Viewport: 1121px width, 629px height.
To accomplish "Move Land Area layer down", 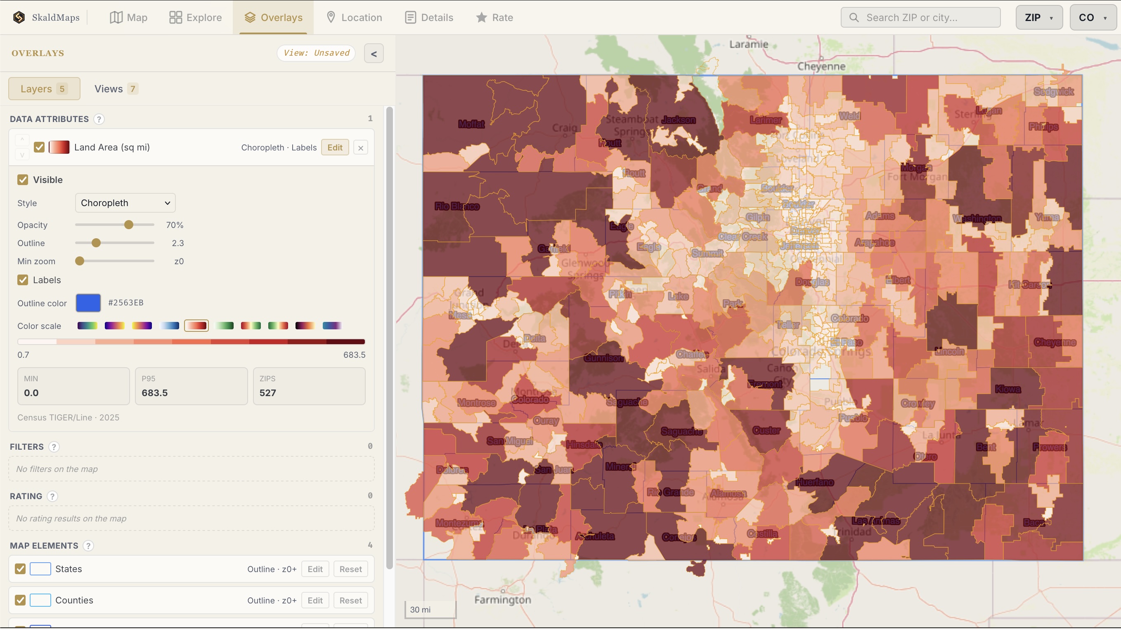I will point(22,155).
